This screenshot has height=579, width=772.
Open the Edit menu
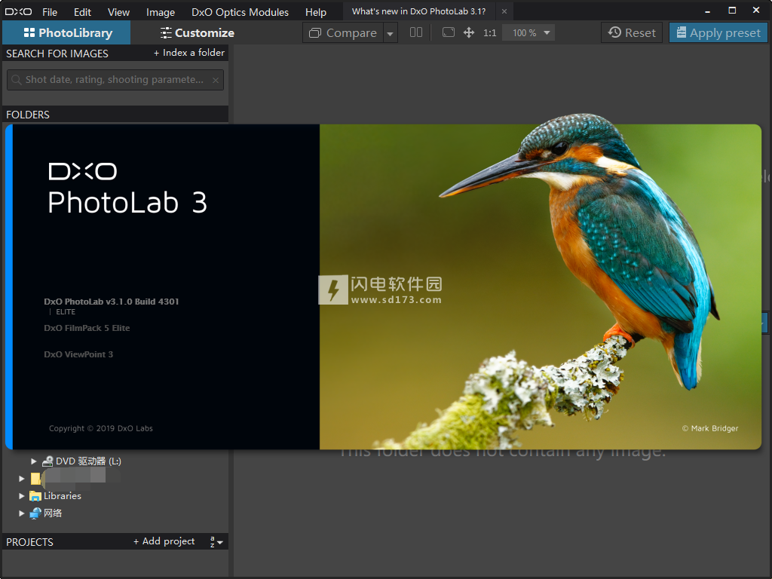tap(82, 12)
